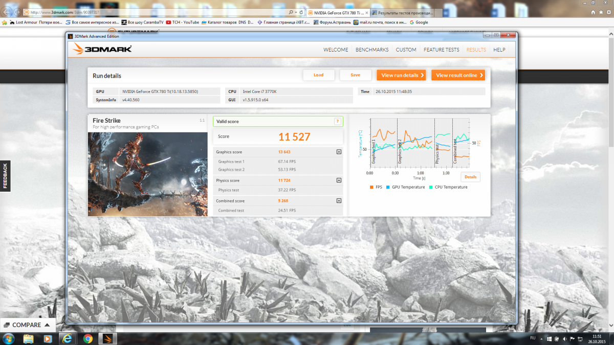Click the 3DMark logo in header
The image size is (614, 345).
coord(102,49)
